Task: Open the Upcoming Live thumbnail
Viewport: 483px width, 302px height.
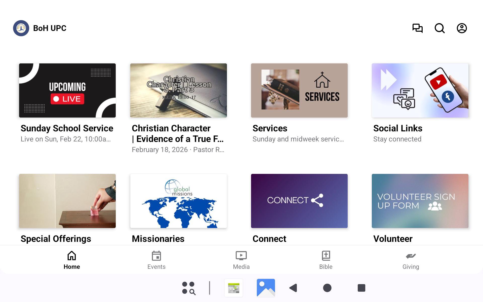Action: tap(67, 90)
